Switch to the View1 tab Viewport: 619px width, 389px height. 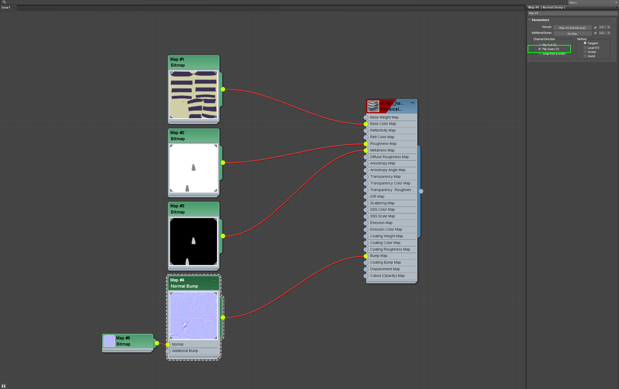[6, 7]
